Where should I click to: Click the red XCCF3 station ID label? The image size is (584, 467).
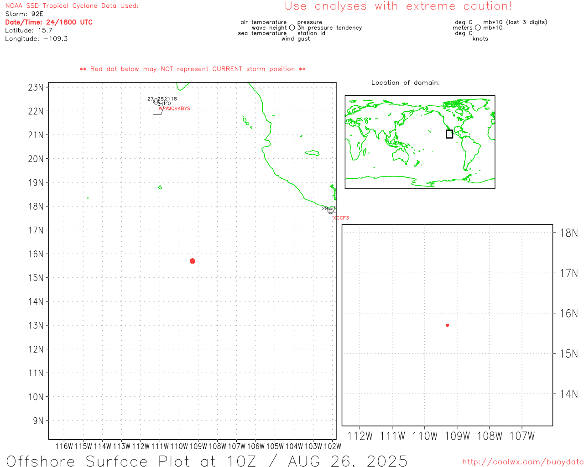coord(341,218)
